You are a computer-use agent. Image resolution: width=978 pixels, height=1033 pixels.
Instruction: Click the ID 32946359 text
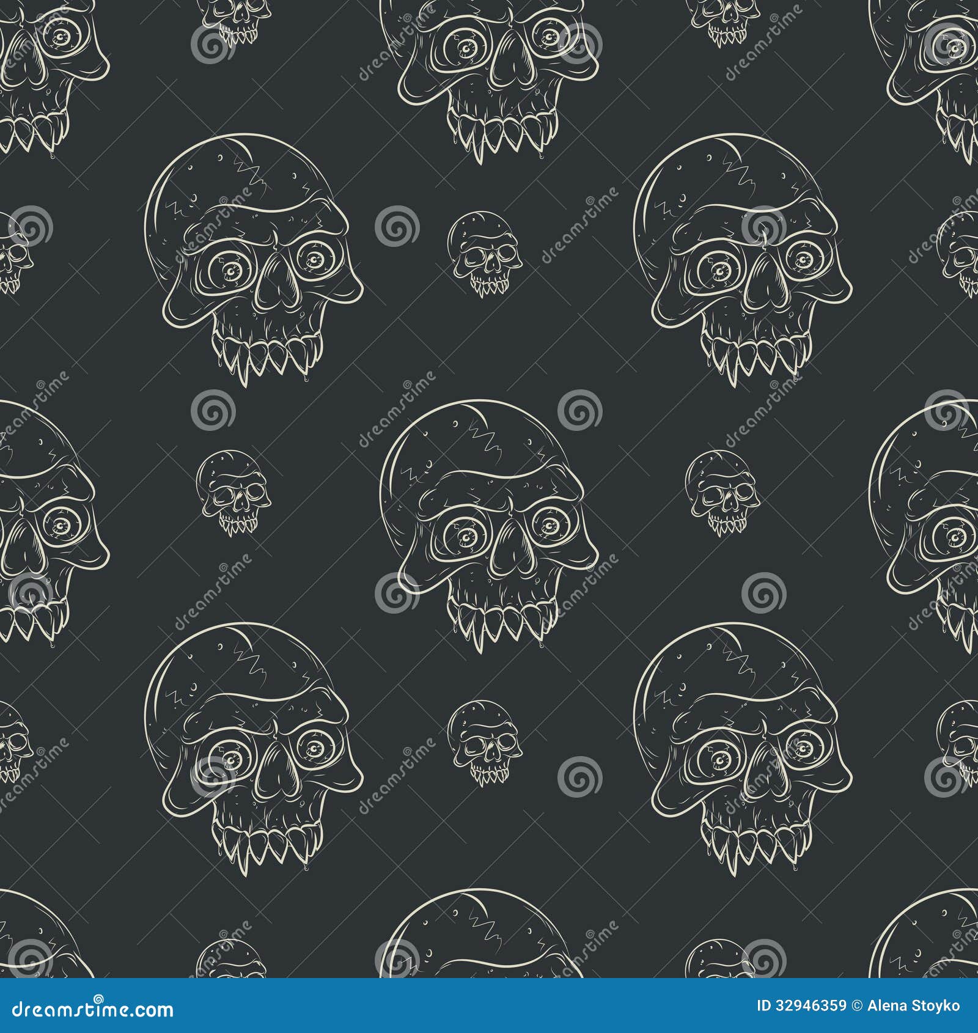pos(801,1005)
